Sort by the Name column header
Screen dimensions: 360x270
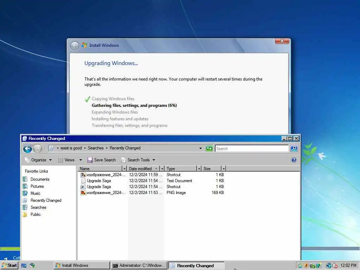point(100,169)
